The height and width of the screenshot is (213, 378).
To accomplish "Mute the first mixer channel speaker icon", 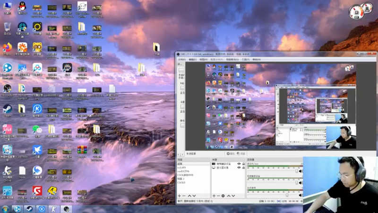I will (301, 171).
